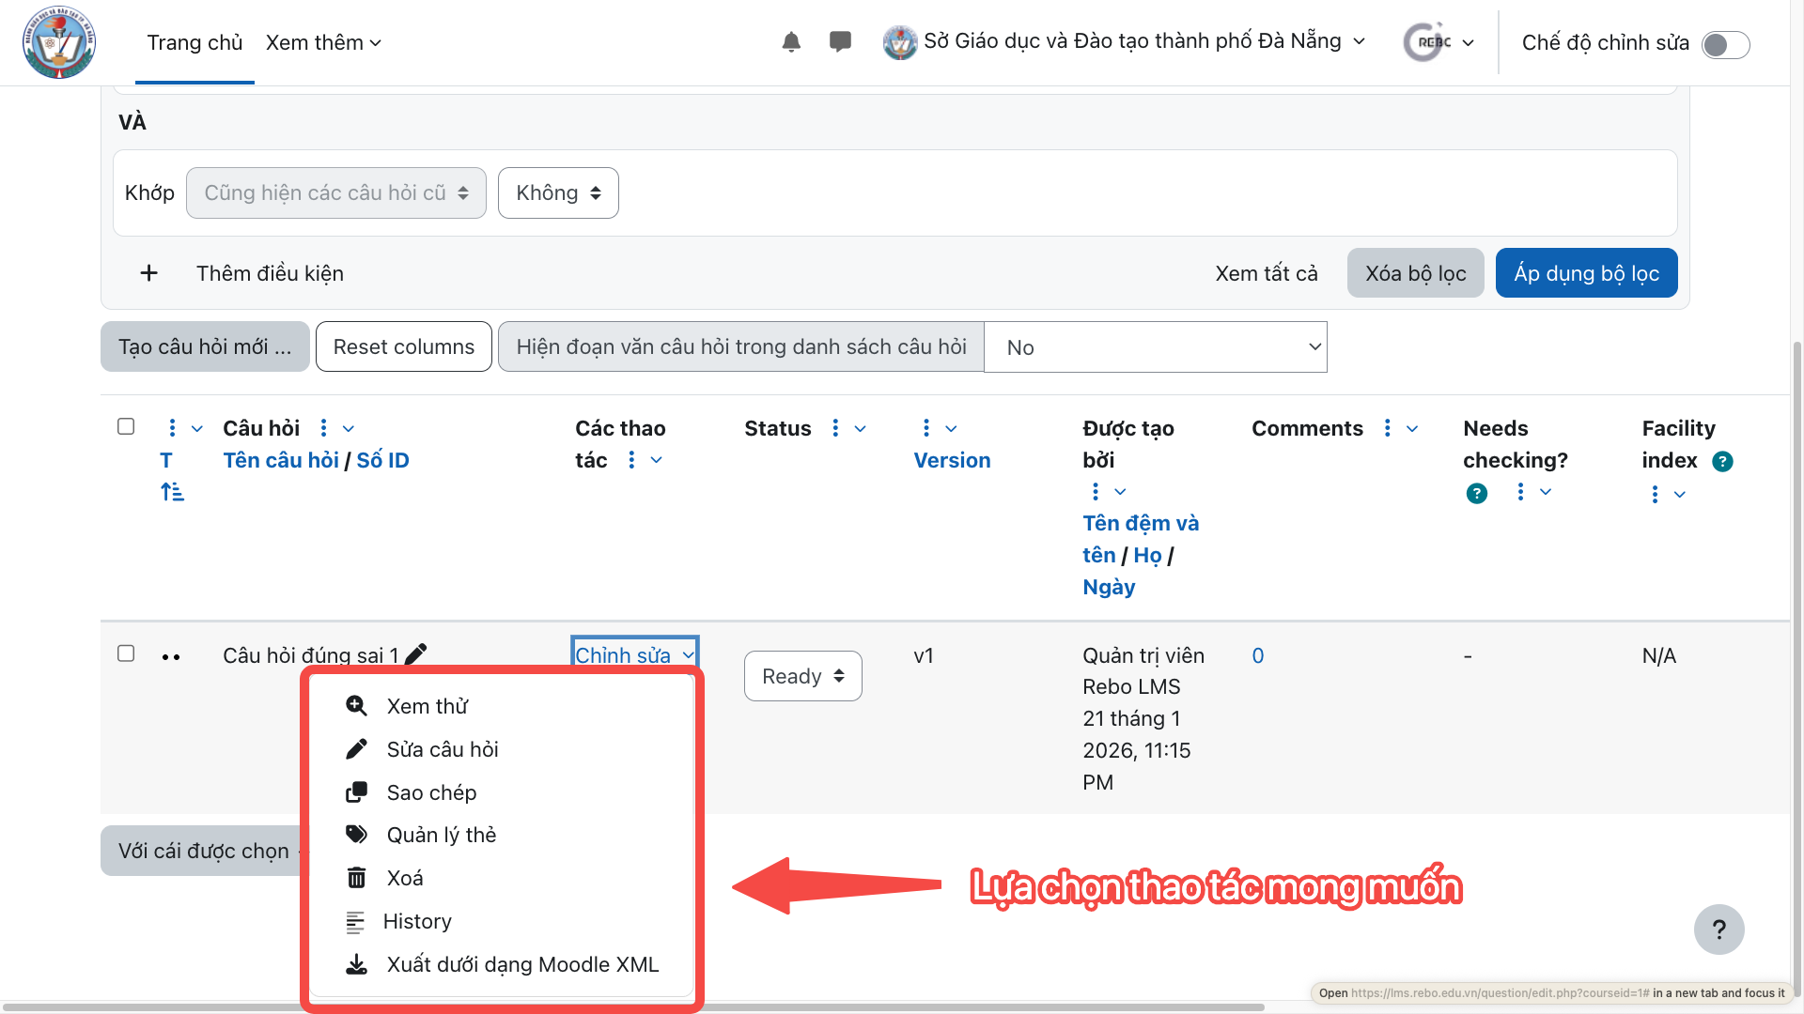The height and width of the screenshot is (1014, 1804).
Task: Sort by Tên câu hỏi link
Action: (x=280, y=460)
